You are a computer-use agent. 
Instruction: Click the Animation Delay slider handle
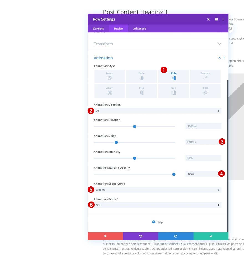(x=116, y=142)
